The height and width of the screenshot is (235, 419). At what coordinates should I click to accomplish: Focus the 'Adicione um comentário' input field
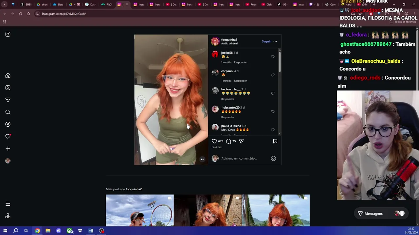[244, 159]
